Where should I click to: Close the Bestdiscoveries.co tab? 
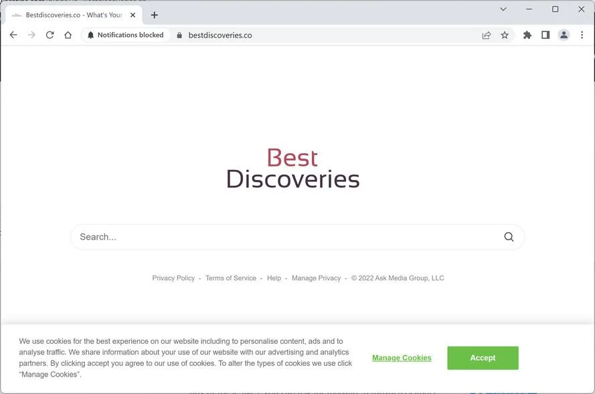(133, 15)
